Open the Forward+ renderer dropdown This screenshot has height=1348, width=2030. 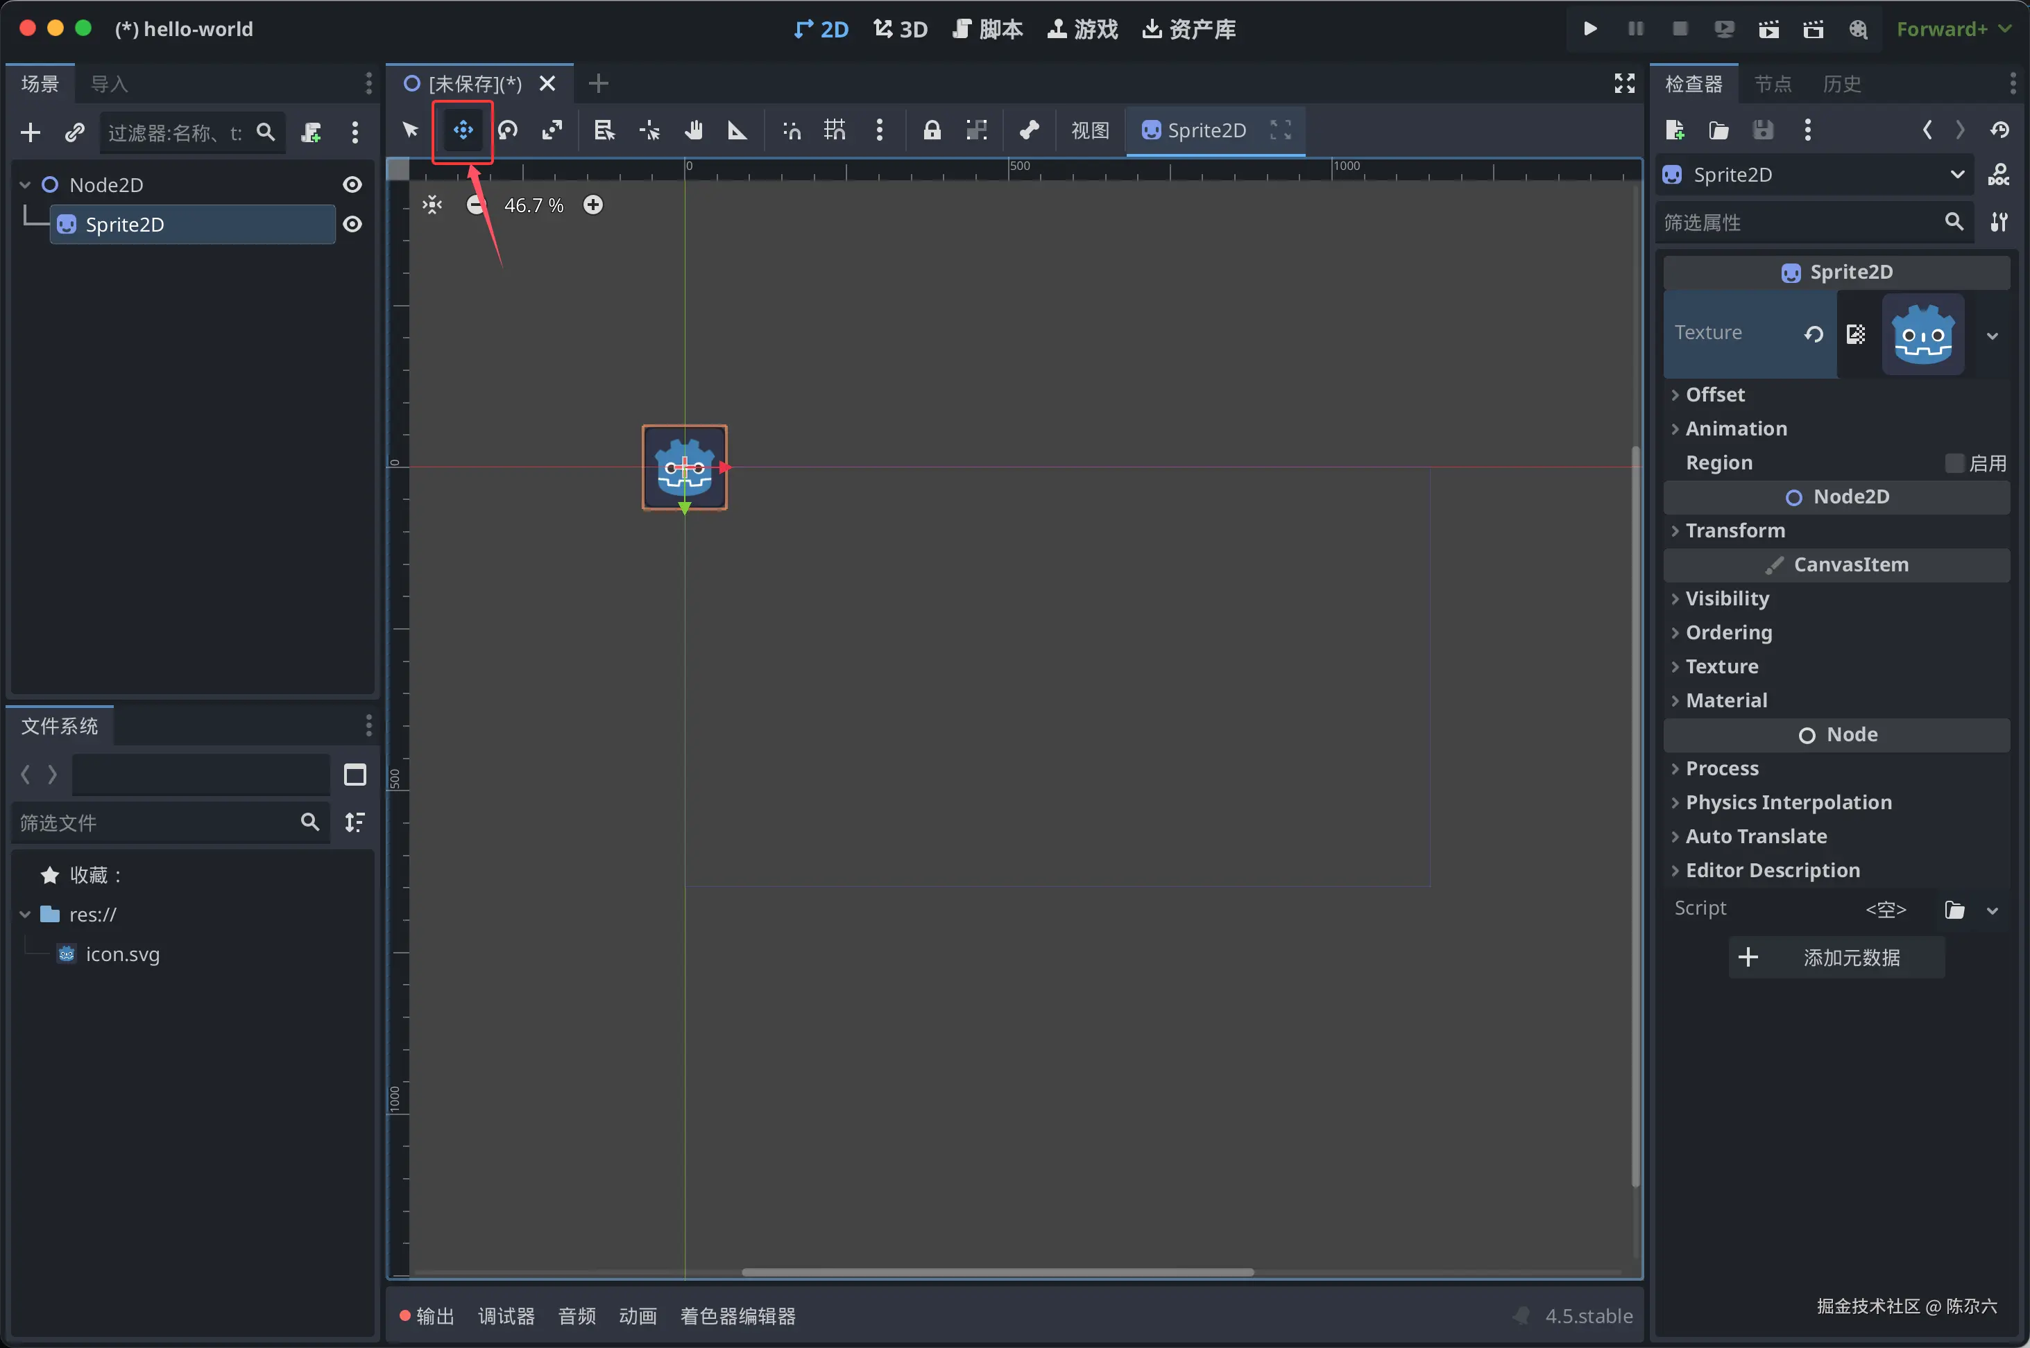point(1954,29)
